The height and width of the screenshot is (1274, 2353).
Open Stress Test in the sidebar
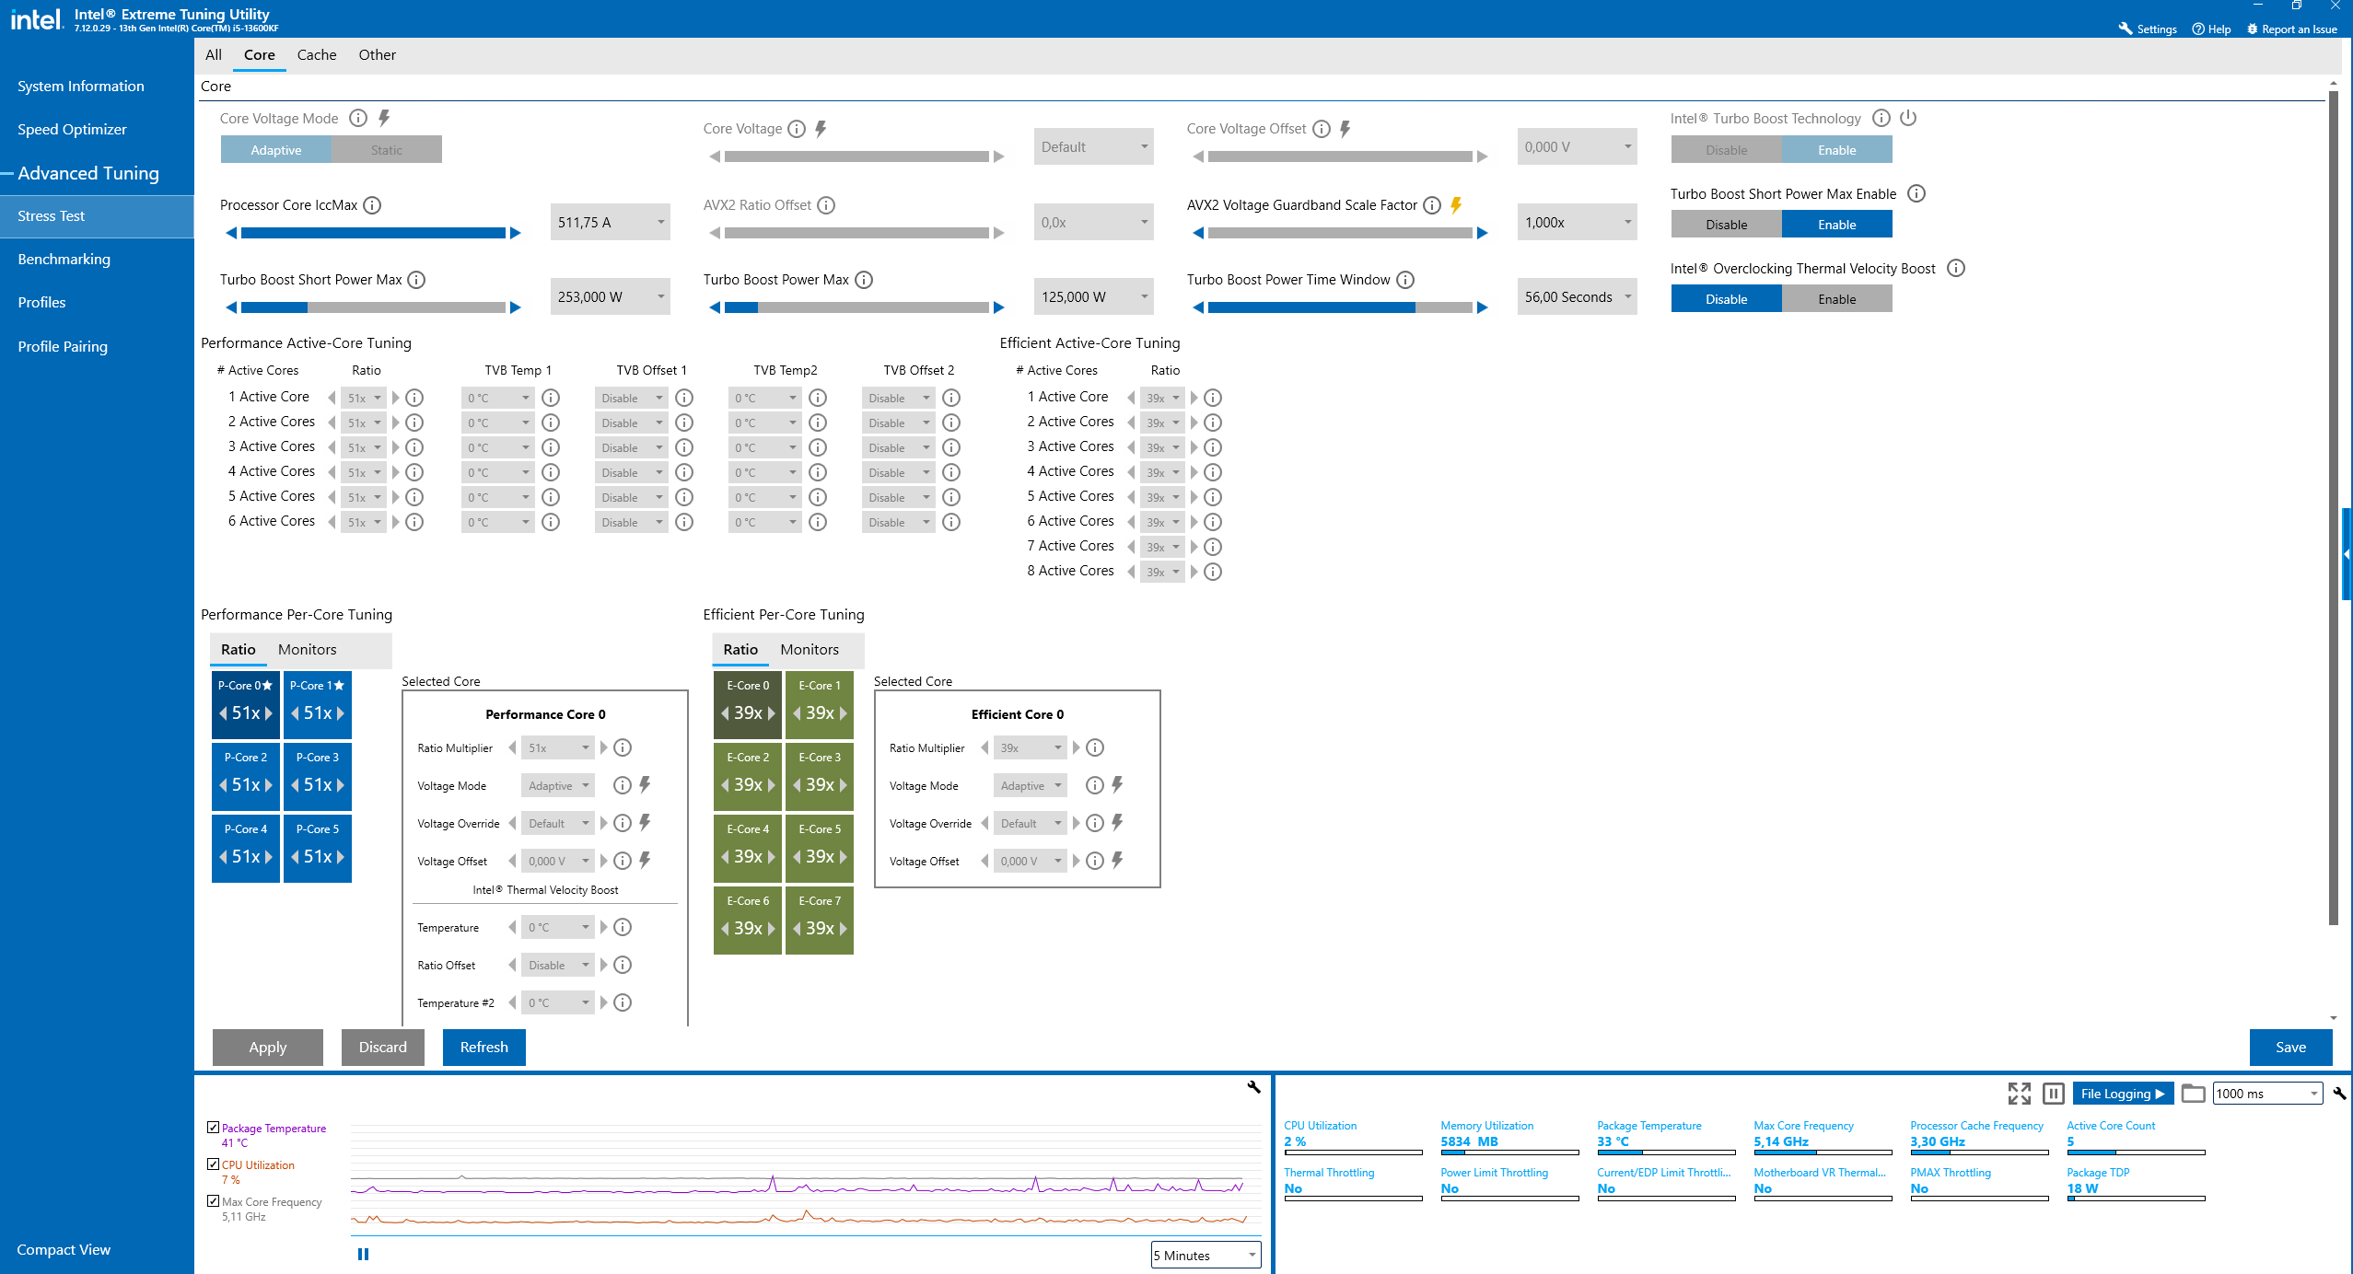click(x=52, y=216)
